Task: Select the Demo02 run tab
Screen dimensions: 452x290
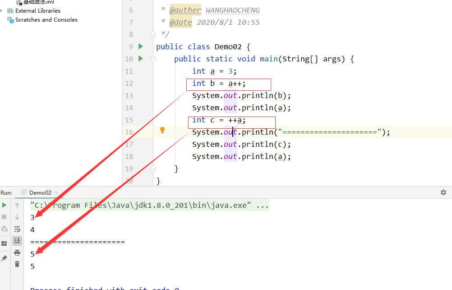Action: tap(40, 193)
